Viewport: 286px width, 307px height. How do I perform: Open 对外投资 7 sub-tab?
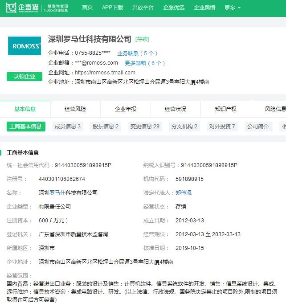[x=222, y=127]
